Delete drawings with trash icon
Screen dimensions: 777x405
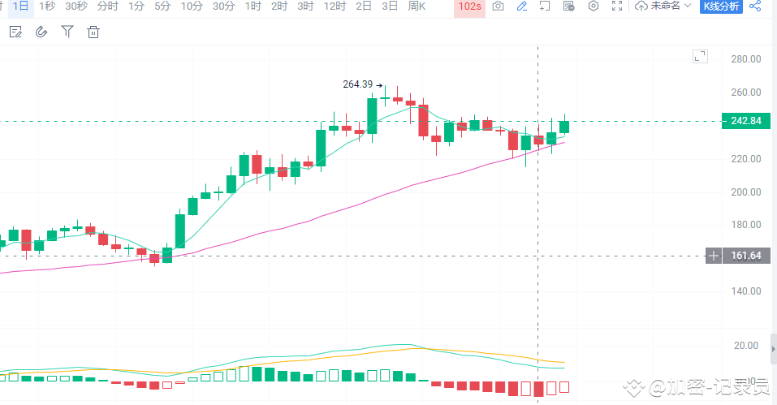coord(93,32)
